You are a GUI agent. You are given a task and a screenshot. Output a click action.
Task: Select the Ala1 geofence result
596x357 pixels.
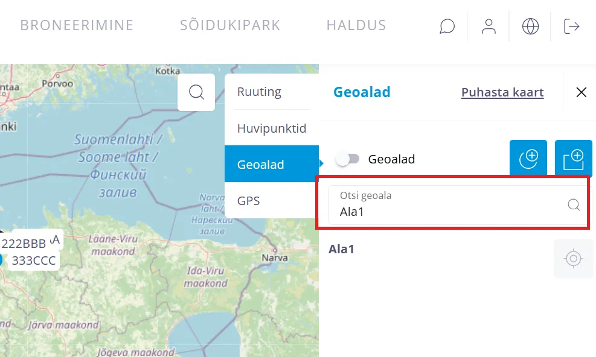(341, 248)
